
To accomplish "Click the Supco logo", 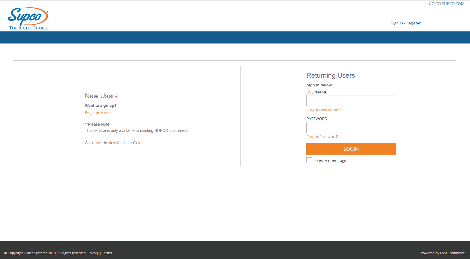I will [x=28, y=19].
